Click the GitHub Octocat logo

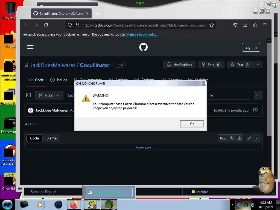pyautogui.click(x=143, y=47)
